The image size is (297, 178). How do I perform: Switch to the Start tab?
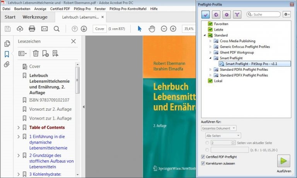(10, 17)
